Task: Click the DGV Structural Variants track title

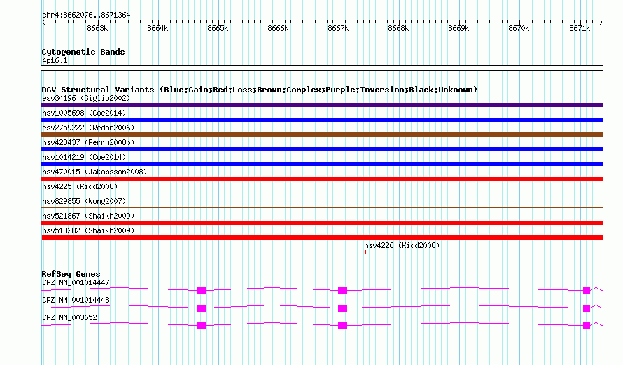Action: coord(260,90)
